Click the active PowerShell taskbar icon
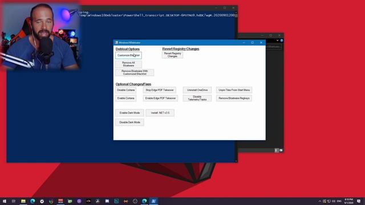 (153, 201)
